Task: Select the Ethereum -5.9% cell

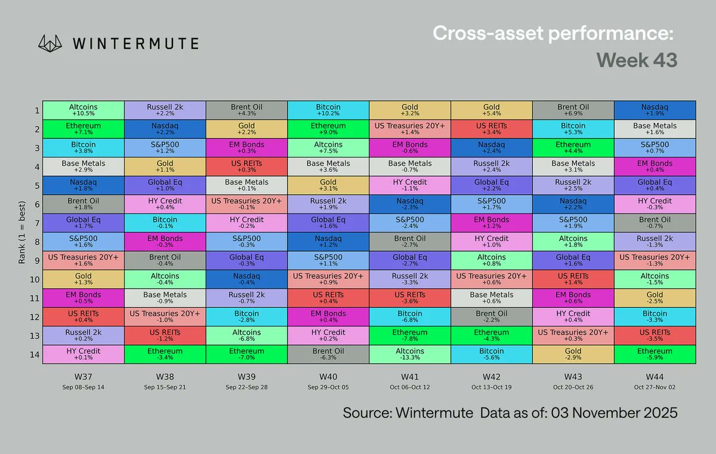Action: tap(655, 354)
